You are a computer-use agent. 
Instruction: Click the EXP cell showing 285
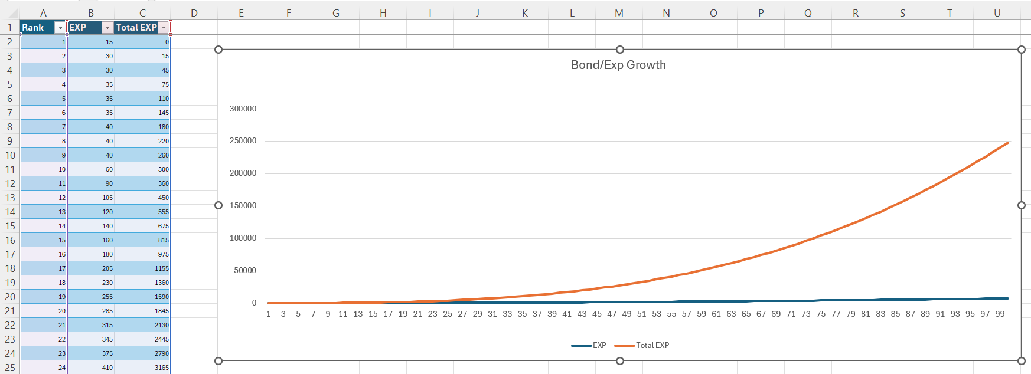pyautogui.click(x=91, y=311)
